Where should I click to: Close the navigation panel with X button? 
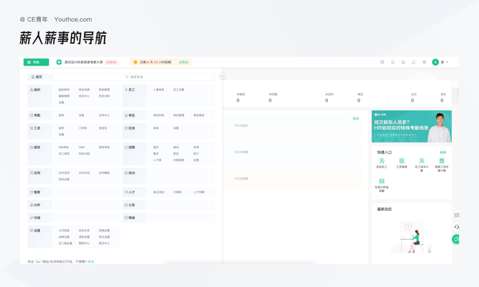(222, 76)
